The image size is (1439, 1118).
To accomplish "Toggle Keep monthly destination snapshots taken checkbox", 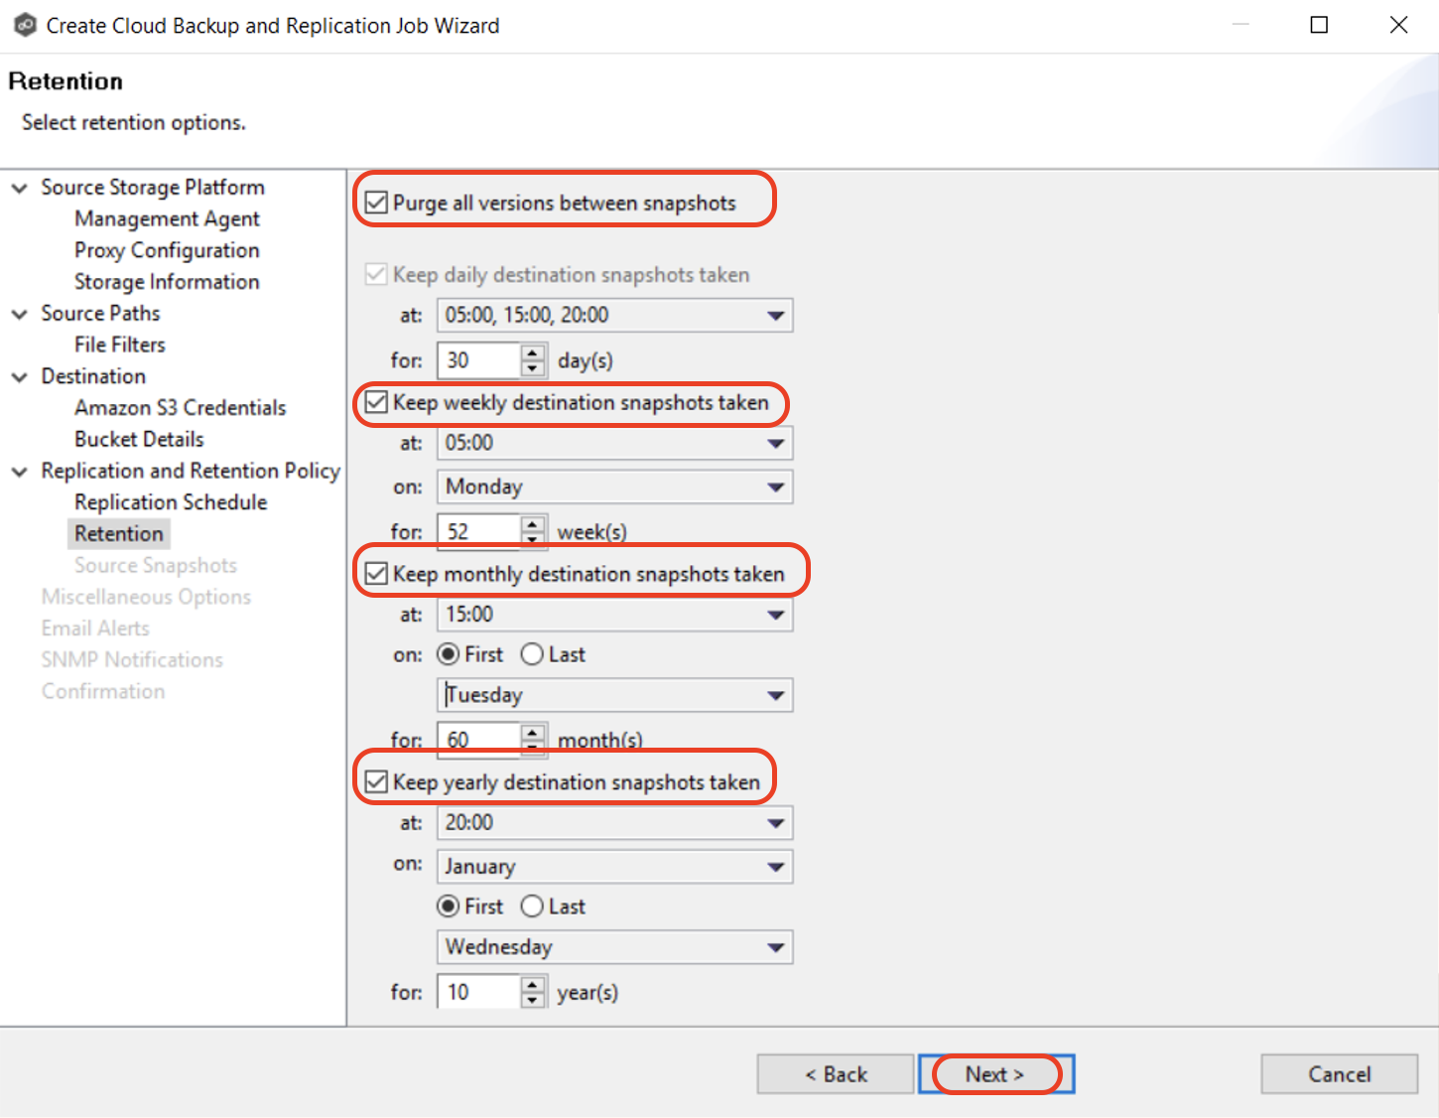I will 376,574.
